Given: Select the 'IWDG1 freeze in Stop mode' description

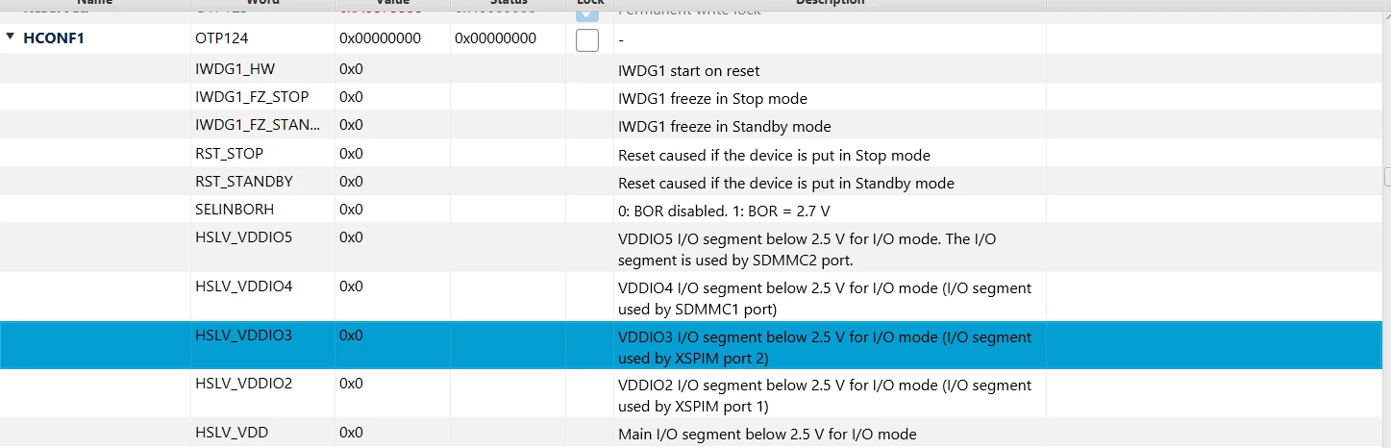Looking at the screenshot, I should [712, 99].
